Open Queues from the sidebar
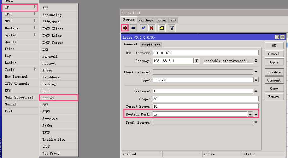 pyautogui.click(x=20, y=42)
